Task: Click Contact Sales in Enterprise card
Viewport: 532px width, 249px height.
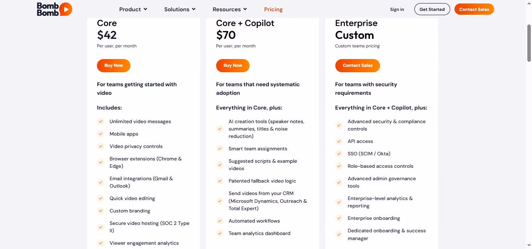Action: click(x=358, y=66)
